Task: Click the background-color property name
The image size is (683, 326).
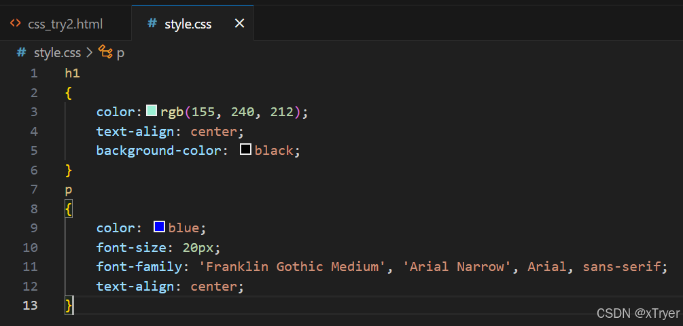Action: click(x=158, y=150)
